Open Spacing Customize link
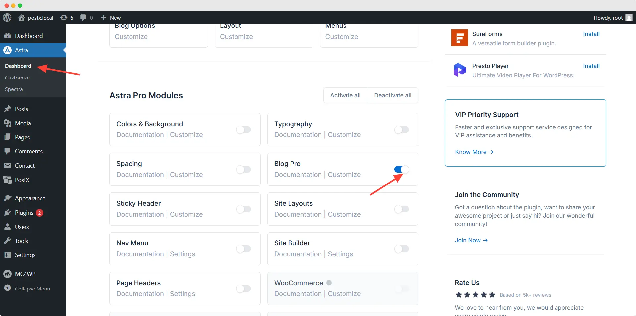Image resolution: width=636 pixels, height=316 pixels. point(186,175)
